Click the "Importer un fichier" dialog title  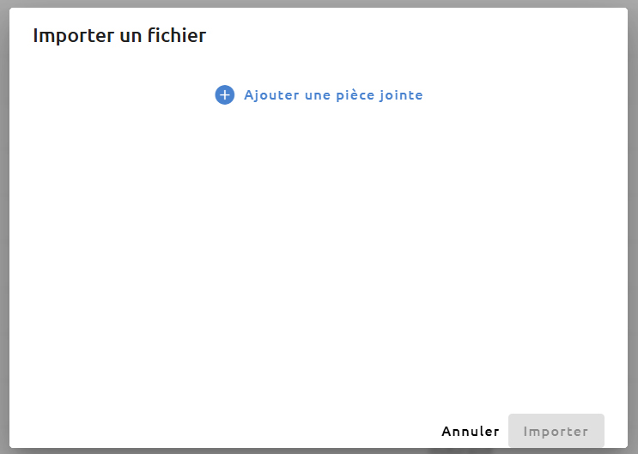(x=119, y=35)
